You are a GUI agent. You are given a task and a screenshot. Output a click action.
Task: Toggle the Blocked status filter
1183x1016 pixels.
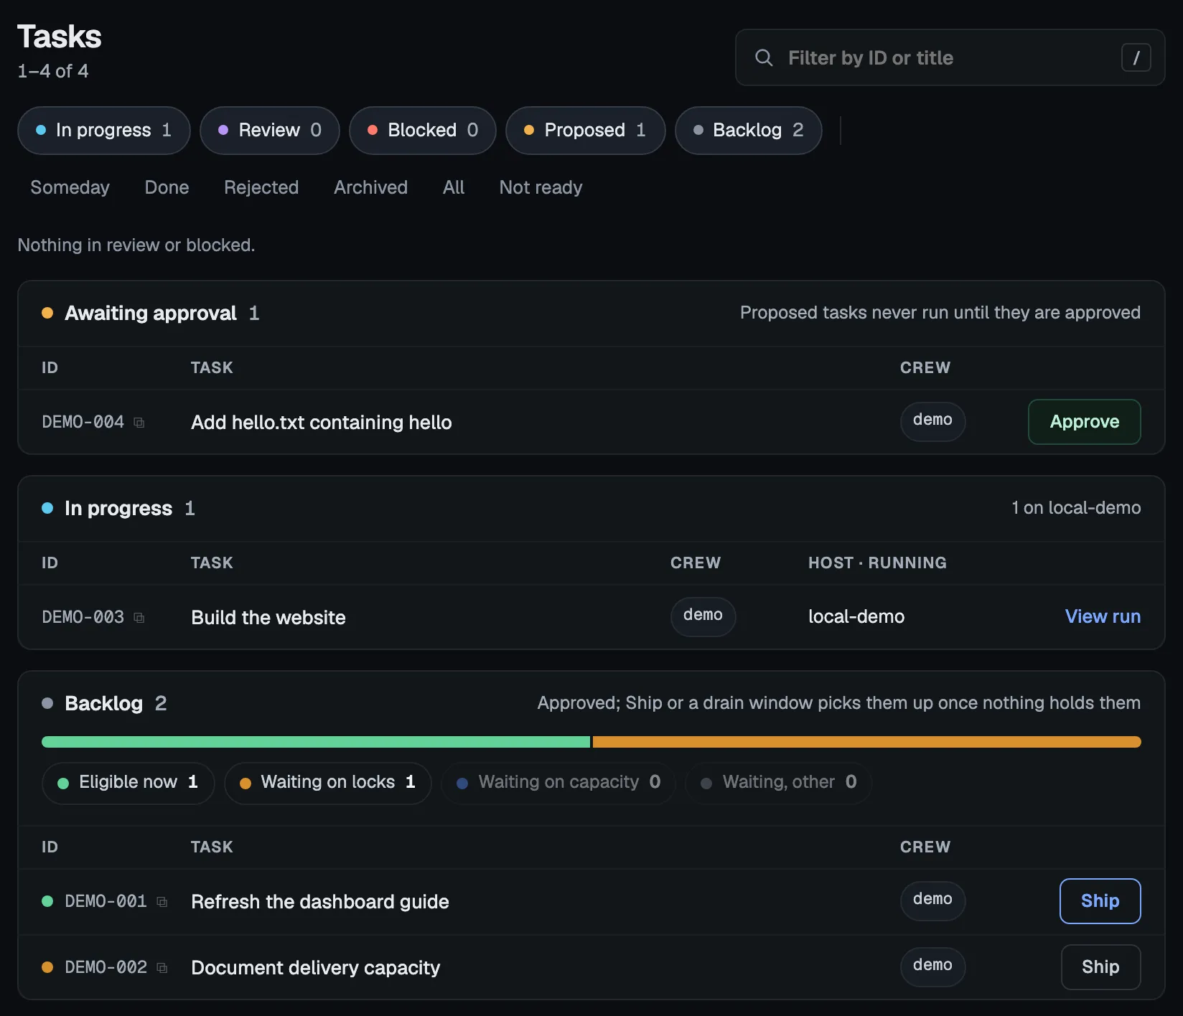click(423, 131)
